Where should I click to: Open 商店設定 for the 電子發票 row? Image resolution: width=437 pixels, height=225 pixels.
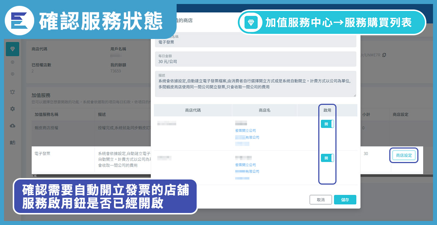click(x=403, y=155)
